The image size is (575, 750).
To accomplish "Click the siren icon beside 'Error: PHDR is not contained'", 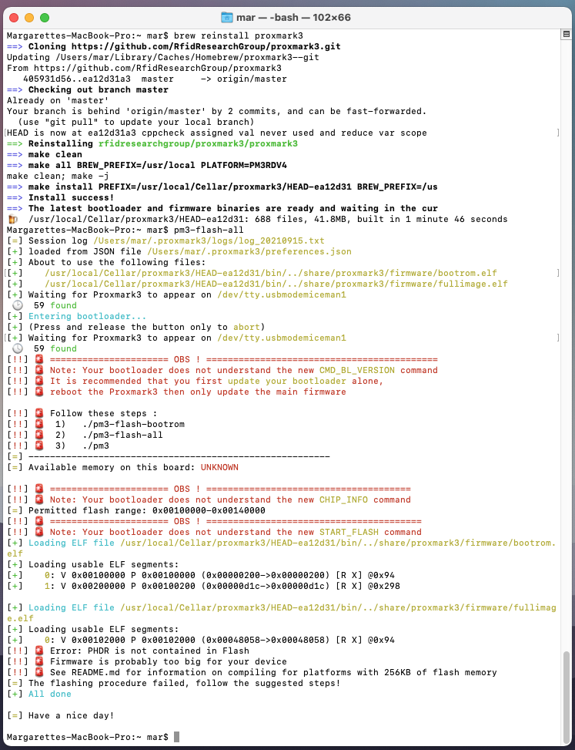I will [39, 651].
